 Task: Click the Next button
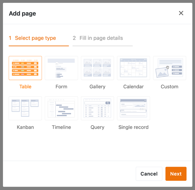pyautogui.click(x=176, y=174)
